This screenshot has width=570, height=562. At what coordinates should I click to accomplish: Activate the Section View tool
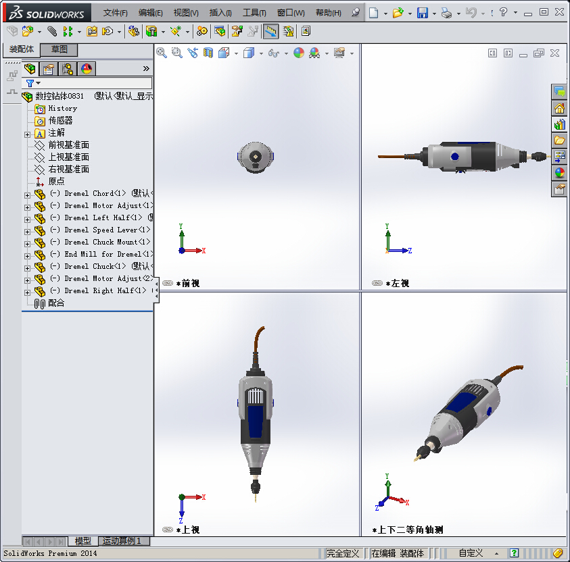(x=208, y=53)
